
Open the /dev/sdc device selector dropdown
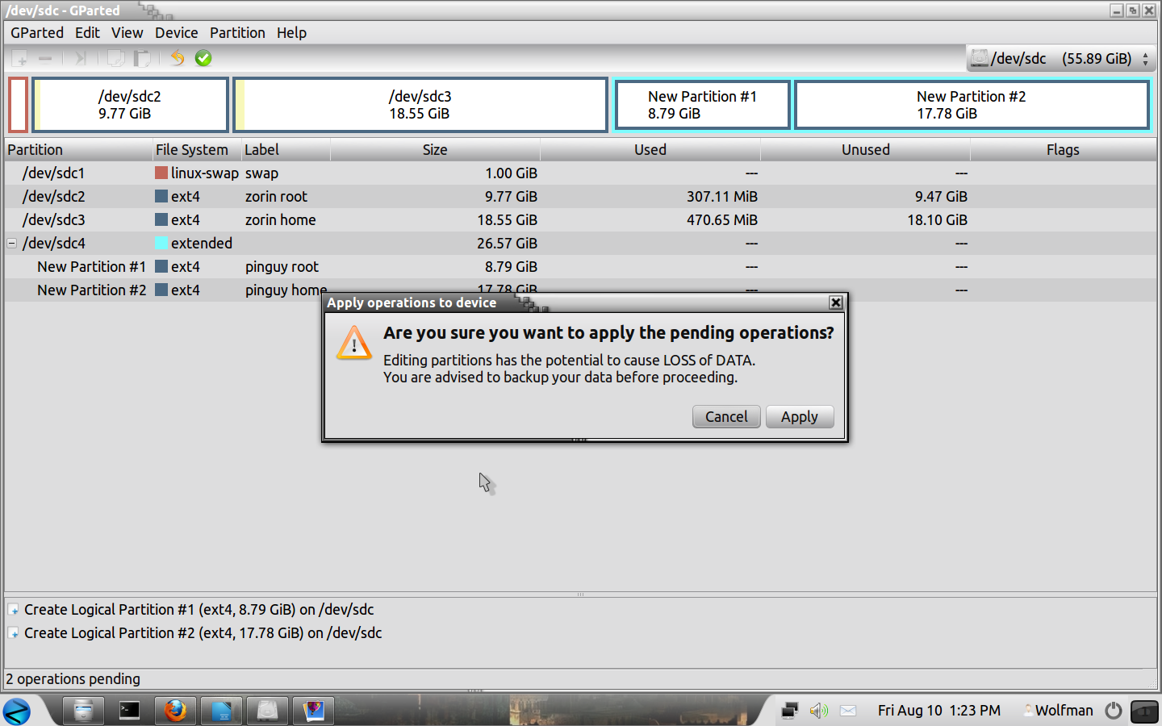tap(1060, 59)
